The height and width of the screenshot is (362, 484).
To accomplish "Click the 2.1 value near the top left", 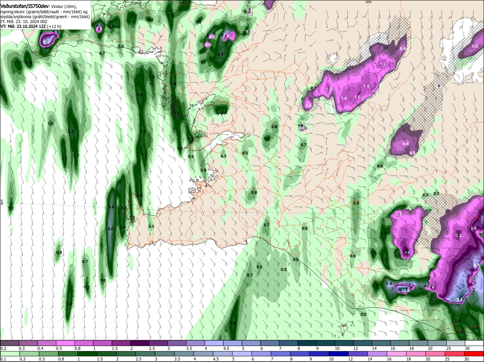I will pyautogui.click(x=111, y=26).
